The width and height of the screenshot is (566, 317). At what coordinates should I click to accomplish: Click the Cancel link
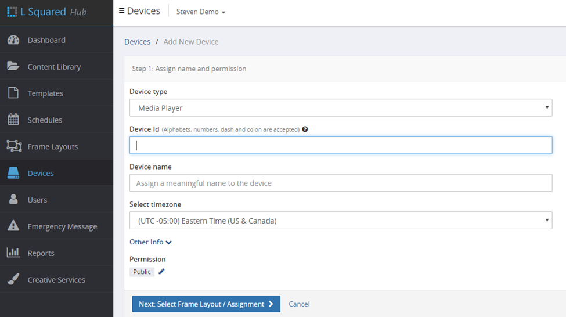(299, 304)
